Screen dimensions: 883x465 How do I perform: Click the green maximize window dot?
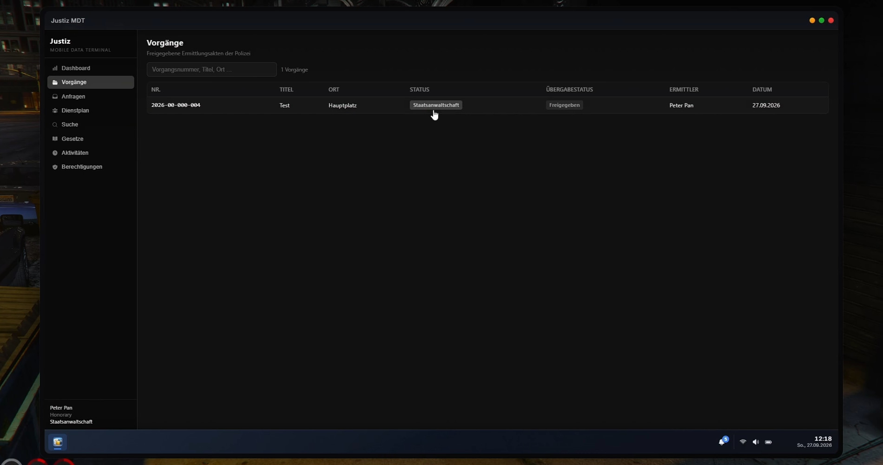(821, 20)
